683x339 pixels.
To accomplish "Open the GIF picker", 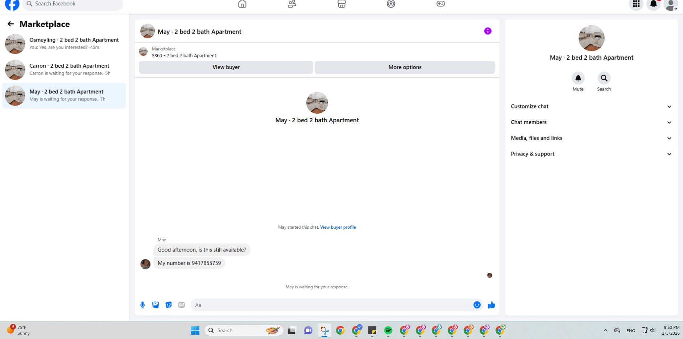I will pyautogui.click(x=182, y=305).
